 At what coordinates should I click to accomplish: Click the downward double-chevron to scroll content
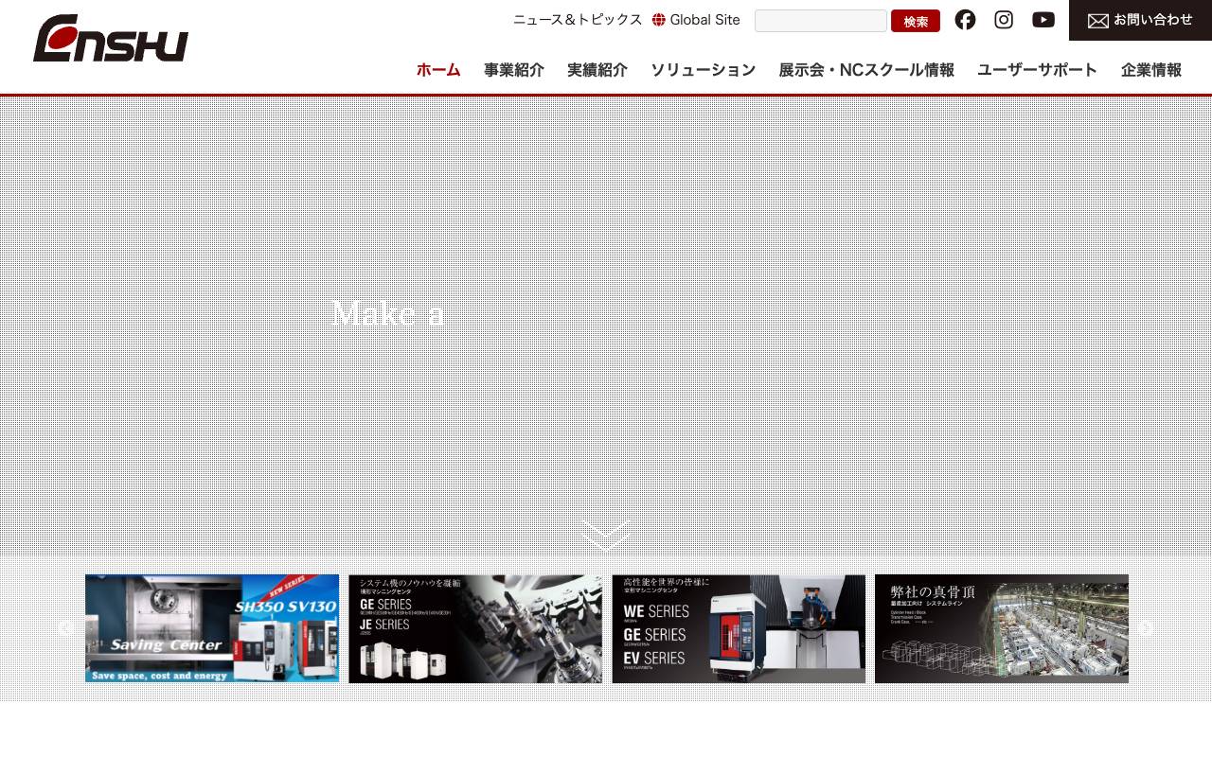pos(606,535)
